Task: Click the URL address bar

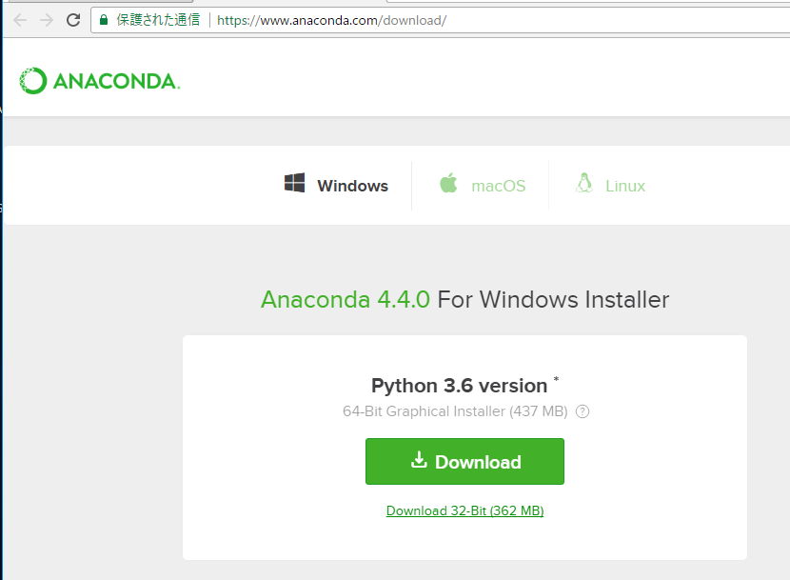Action: [333, 18]
